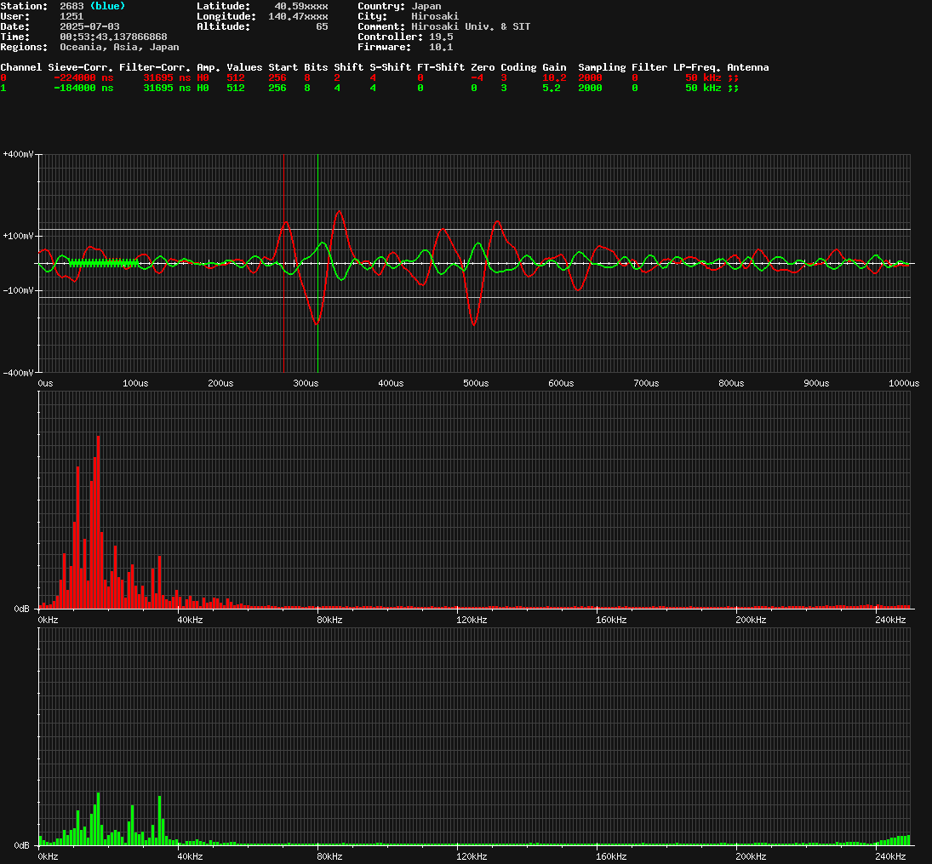Image resolution: width=932 pixels, height=864 pixels.
Task: Click the "Bits" column header
Action: point(316,67)
